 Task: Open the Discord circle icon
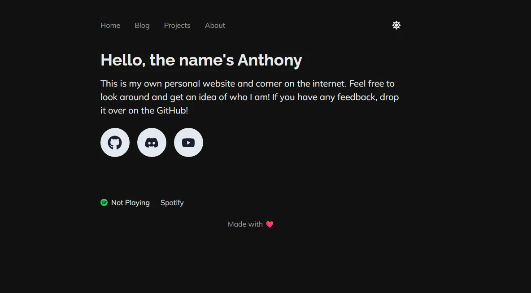click(x=152, y=142)
